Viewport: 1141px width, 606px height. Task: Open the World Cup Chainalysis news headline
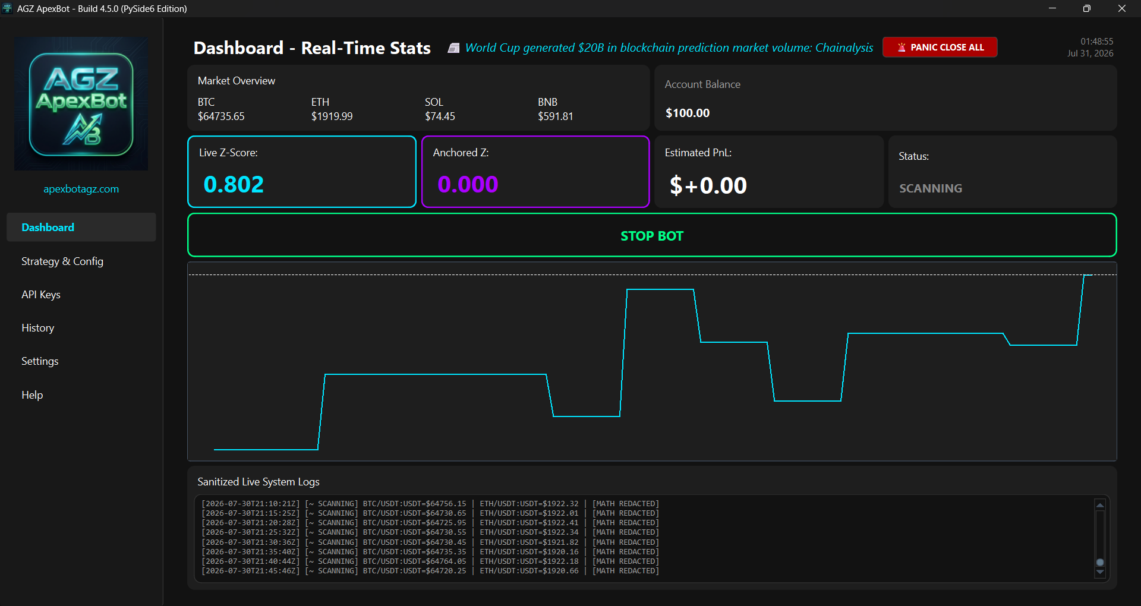[x=669, y=48]
